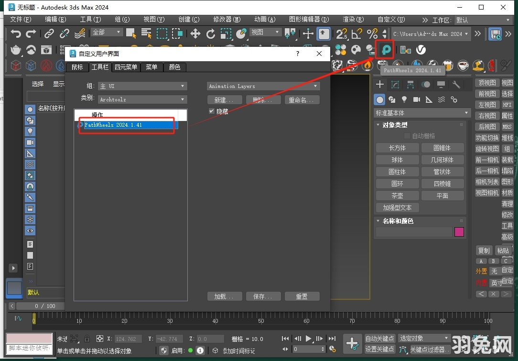Viewport: 518px width, 361px height.
Task: Open the 渲染 menu
Action: tap(352, 20)
